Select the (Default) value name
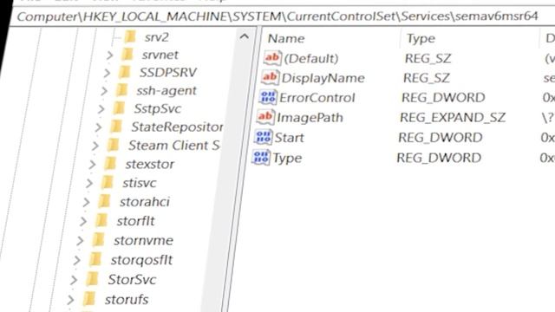Screen dimensions: 555x312 tap(311, 58)
